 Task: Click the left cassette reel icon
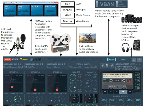111,81
